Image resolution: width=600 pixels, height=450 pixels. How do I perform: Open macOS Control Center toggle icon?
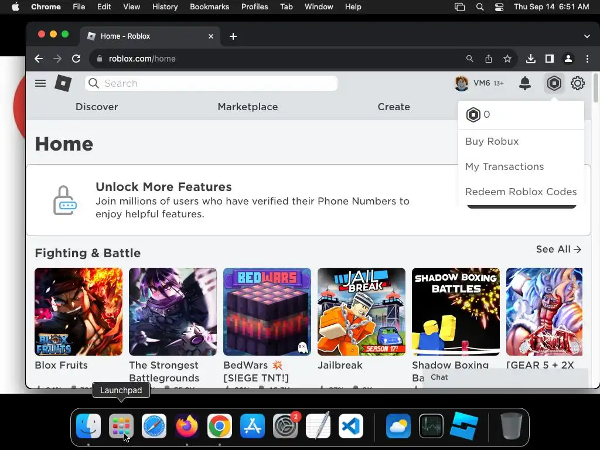tap(499, 7)
